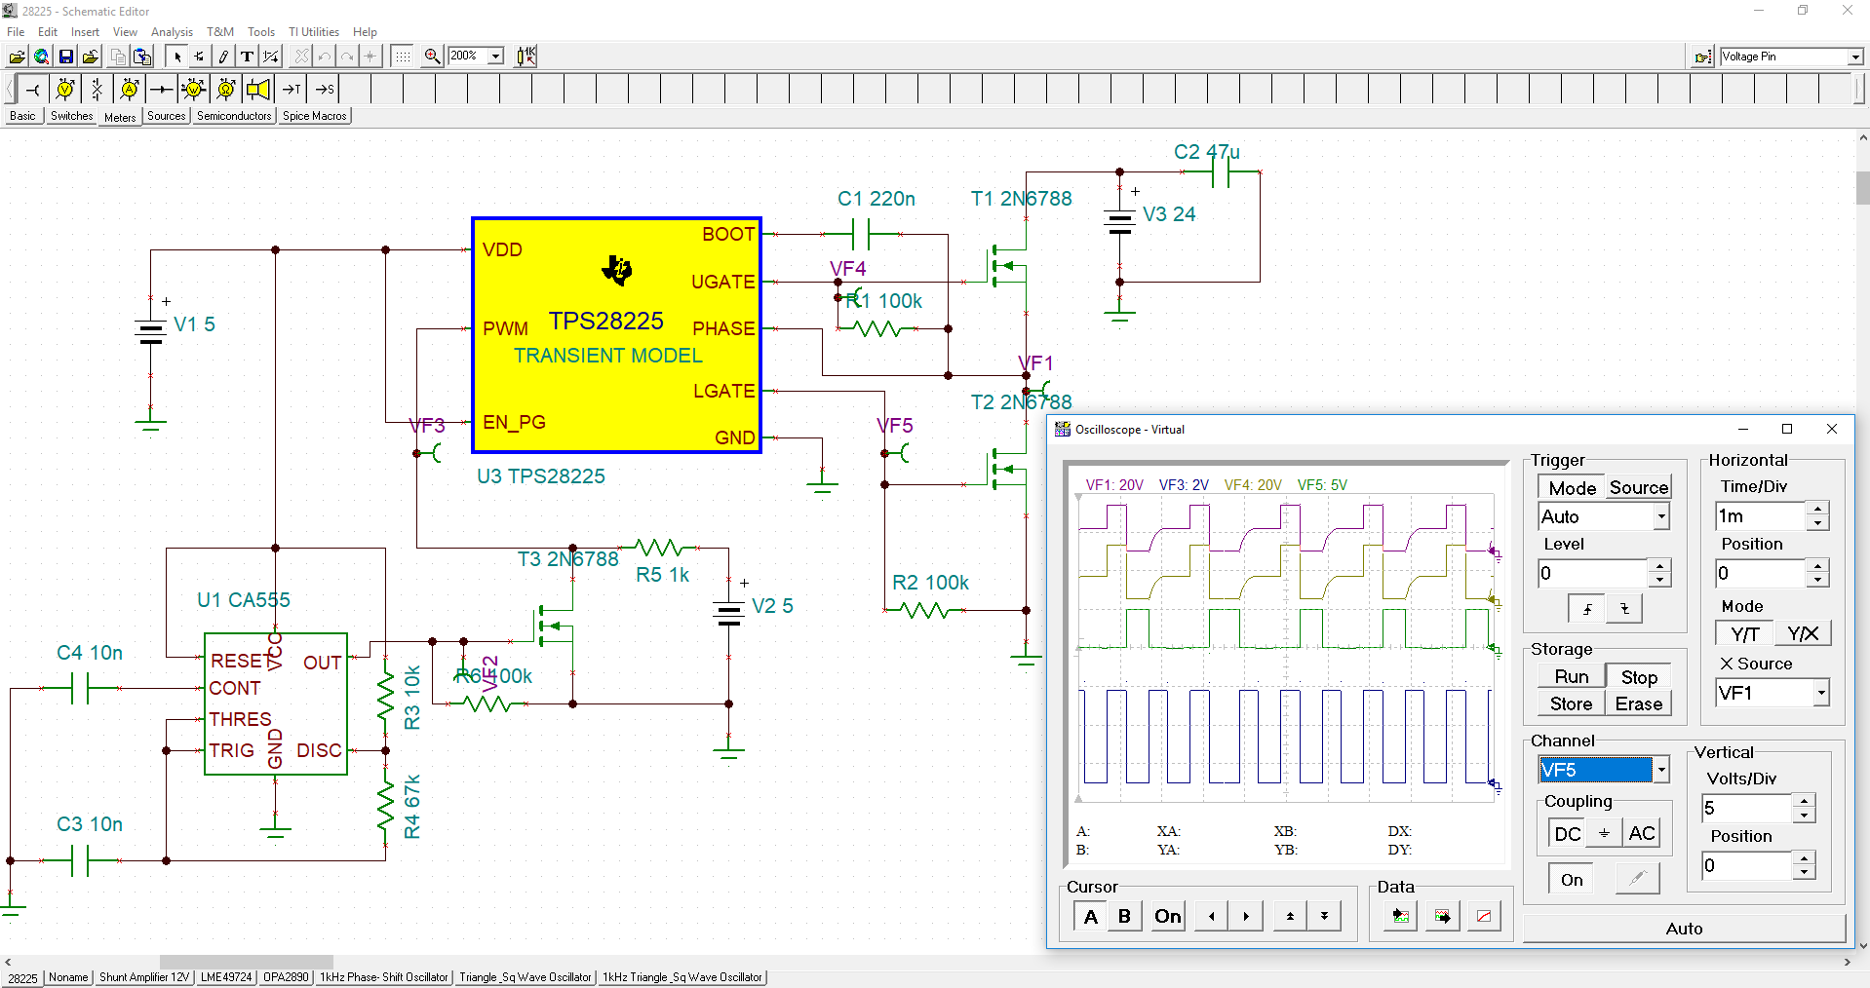Pick the ammeter (A) component
This screenshot has height=988, width=1870.
coord(129,90)
